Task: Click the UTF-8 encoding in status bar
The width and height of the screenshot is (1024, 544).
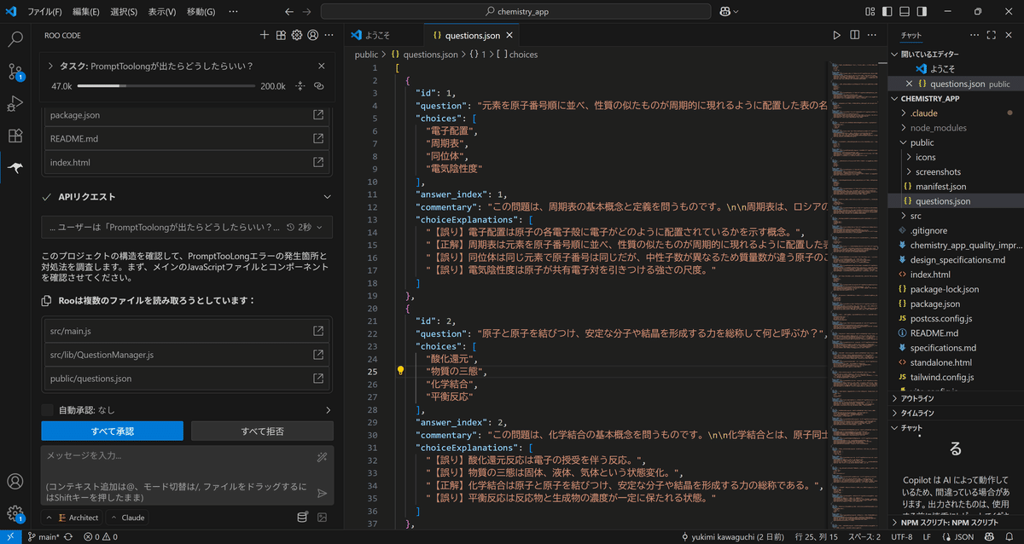Action: (903, 537)
